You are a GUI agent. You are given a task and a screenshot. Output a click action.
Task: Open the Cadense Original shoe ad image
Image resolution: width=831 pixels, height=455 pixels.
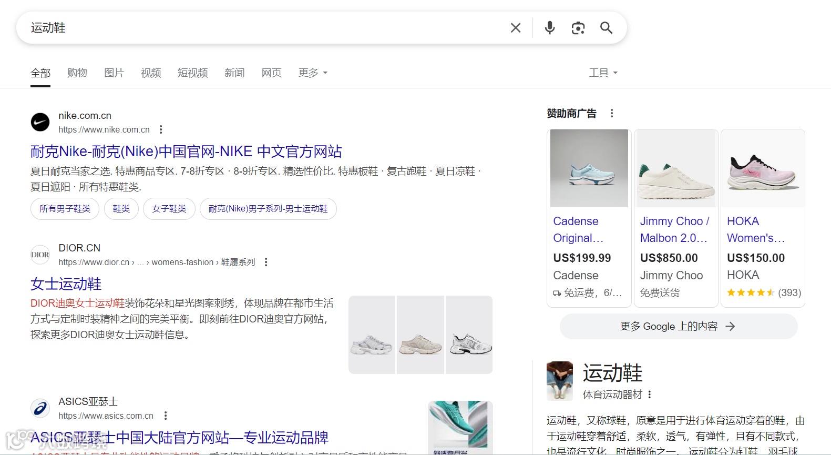[589, 168]
